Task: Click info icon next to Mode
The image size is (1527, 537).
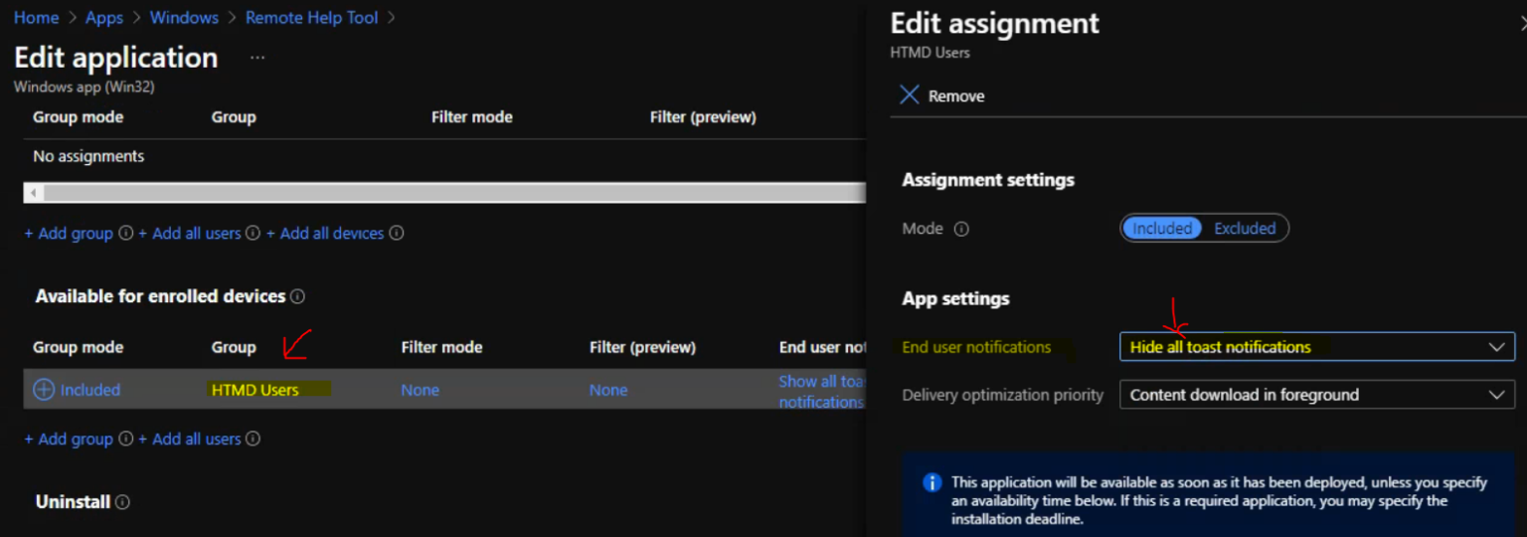Action: [961, 229]
